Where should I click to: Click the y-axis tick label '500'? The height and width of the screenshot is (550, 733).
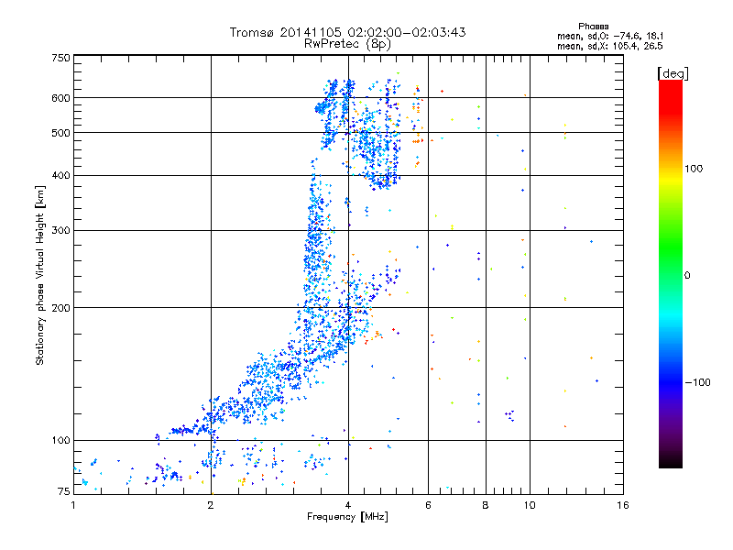61,133
